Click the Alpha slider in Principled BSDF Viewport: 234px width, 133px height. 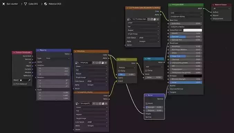point(186,83)
